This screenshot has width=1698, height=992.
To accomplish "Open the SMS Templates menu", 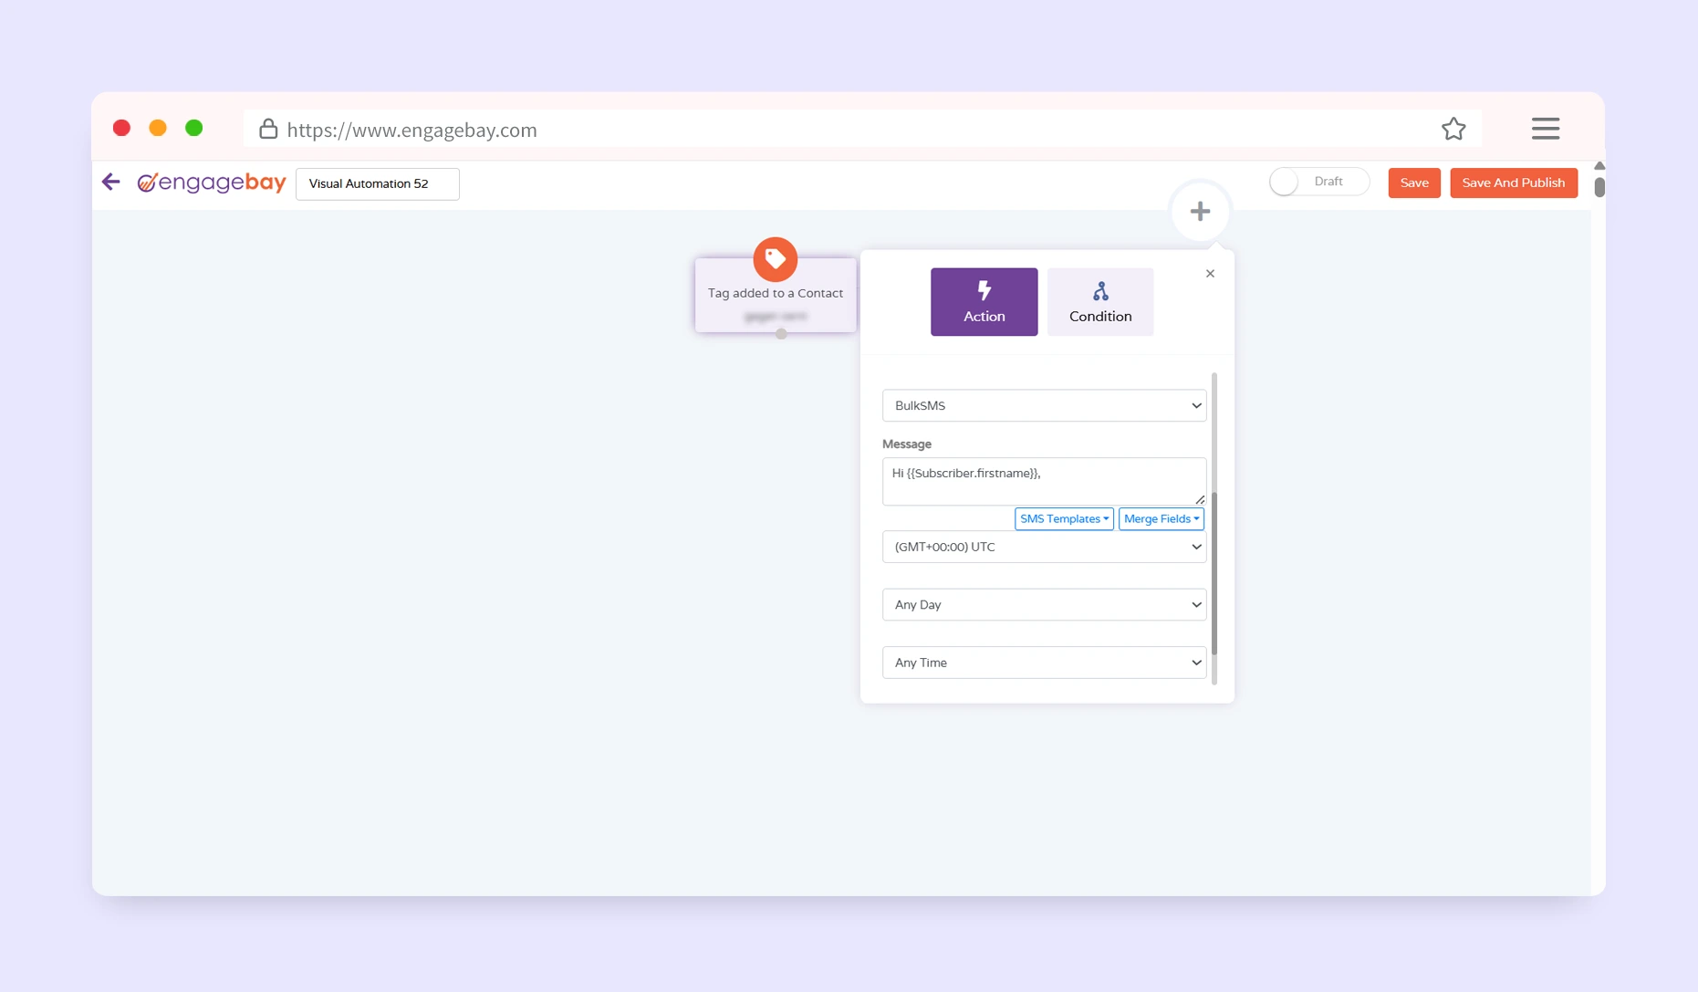I will tap(1064, 519).
